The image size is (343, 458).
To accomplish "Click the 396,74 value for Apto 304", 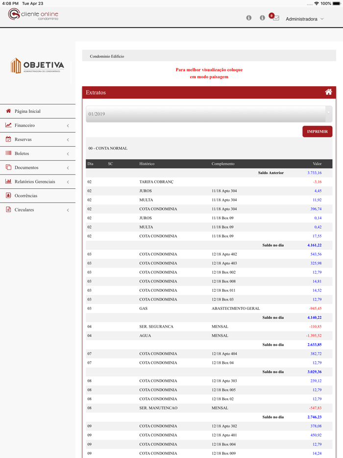I will tap(316, 209).
